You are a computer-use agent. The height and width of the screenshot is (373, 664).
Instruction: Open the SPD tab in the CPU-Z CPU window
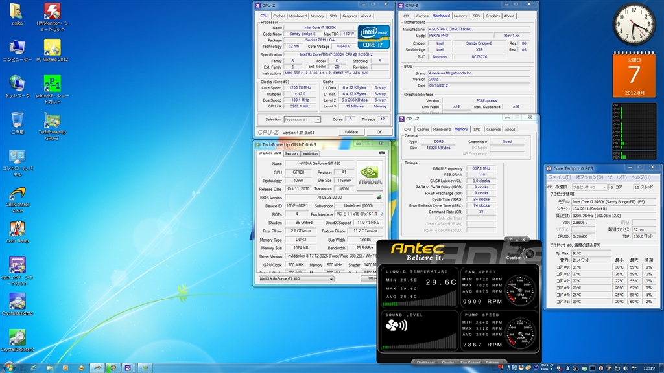coord(333,16)
